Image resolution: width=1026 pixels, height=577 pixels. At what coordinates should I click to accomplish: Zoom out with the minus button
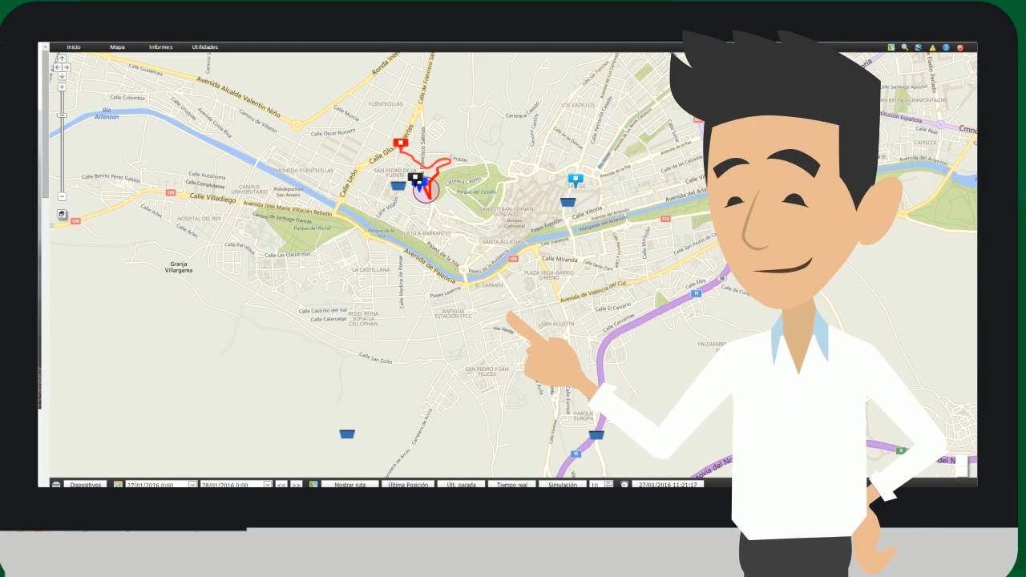[x=62, y=196]
